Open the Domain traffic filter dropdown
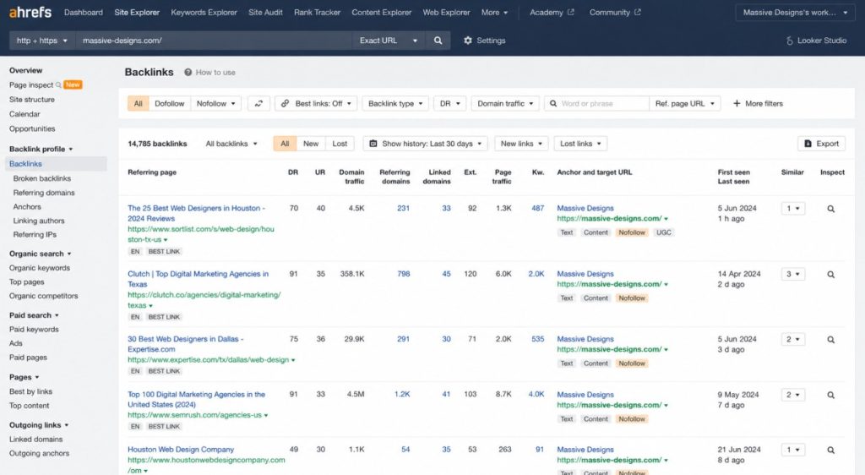 coord(505,104)
